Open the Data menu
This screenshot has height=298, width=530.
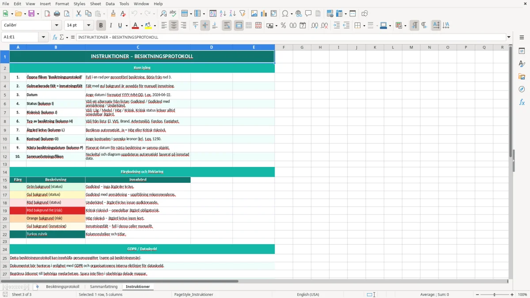click(x=110, y=4)
